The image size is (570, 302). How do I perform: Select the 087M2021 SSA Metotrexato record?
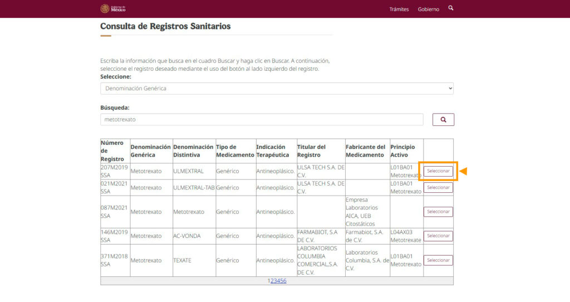(438, 212)
